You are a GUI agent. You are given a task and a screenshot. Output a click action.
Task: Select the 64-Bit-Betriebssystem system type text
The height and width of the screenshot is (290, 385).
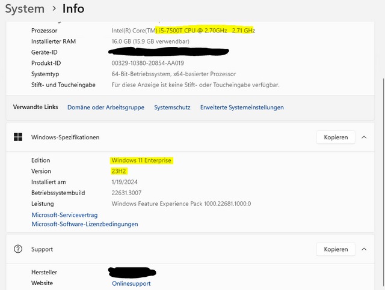(x=174, y=74)
